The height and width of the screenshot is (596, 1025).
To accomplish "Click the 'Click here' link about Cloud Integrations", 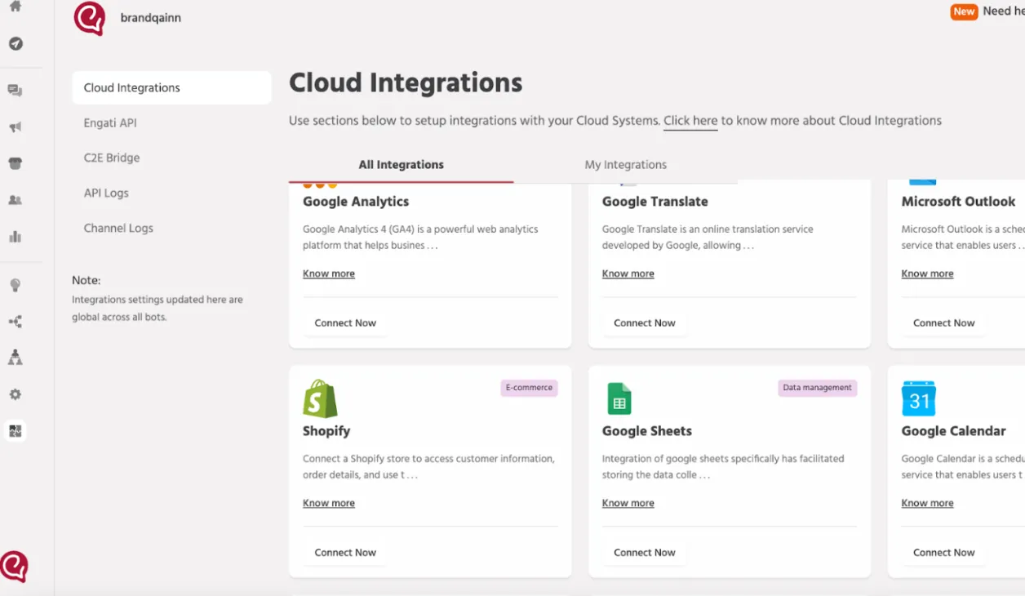I will click(690, 121).
